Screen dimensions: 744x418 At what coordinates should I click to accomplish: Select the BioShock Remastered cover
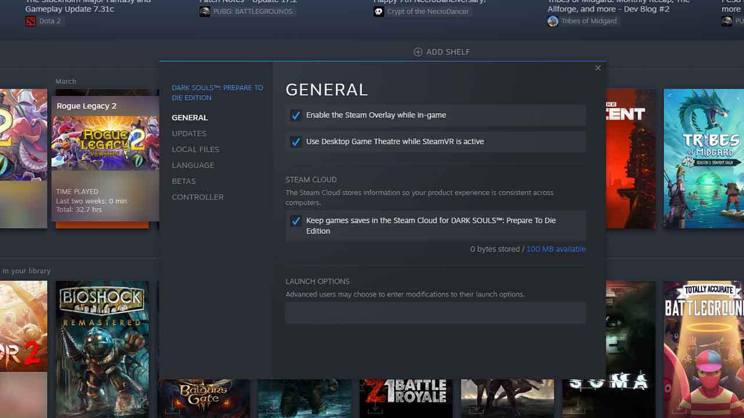pyautogui.click(x=102, y=349)
